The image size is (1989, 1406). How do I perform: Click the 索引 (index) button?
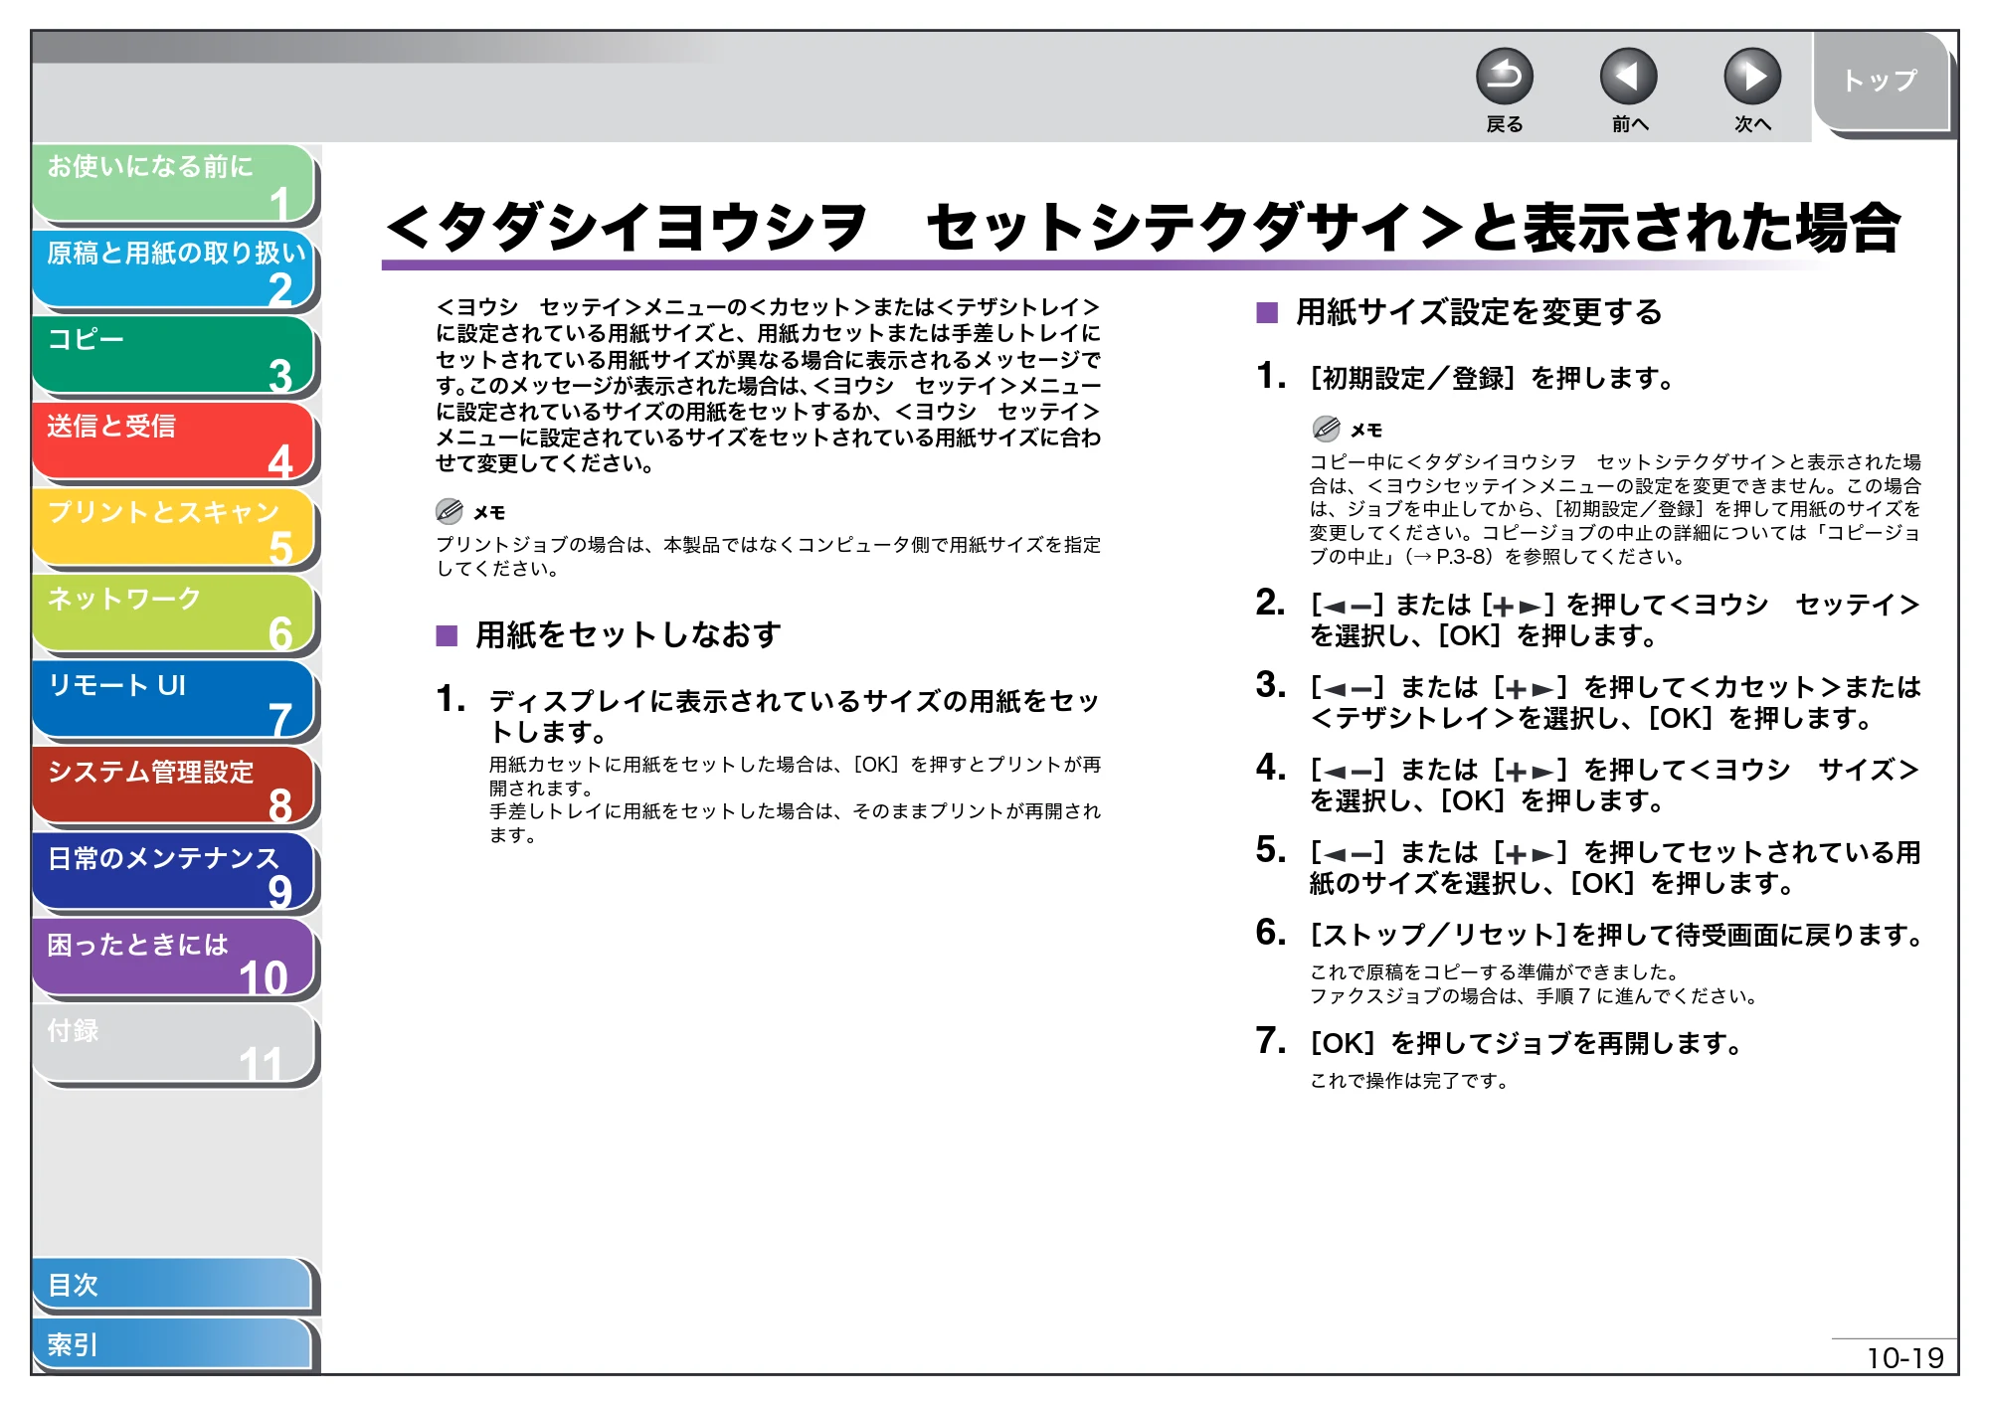tap(173, 1344)
